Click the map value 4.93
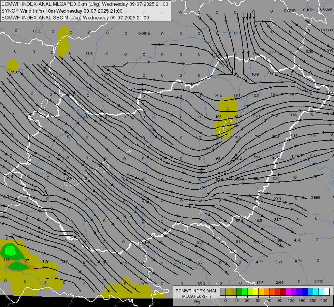Screen dimensions: 334x307 67,178
